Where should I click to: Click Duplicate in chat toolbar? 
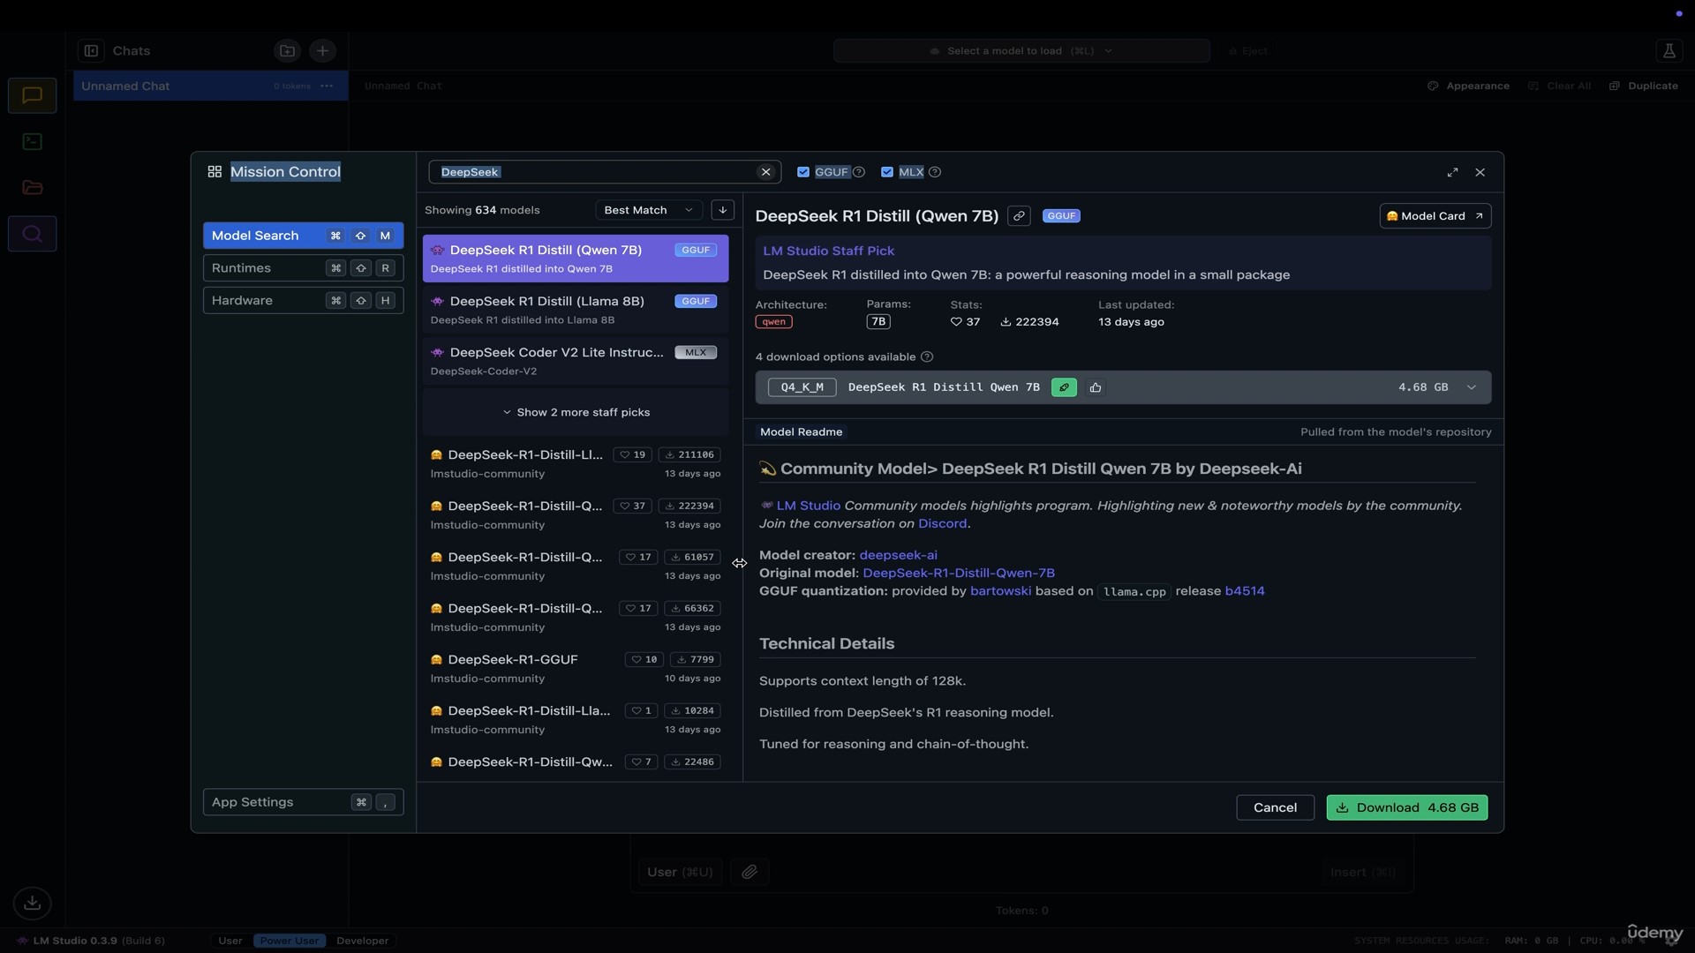point(1644,86)
